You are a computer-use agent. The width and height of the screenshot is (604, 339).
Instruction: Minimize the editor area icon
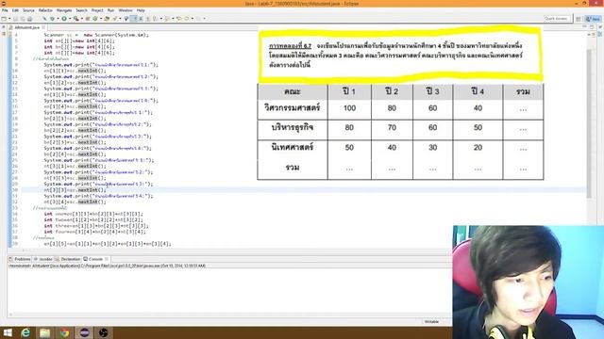[x=585, y=27]
